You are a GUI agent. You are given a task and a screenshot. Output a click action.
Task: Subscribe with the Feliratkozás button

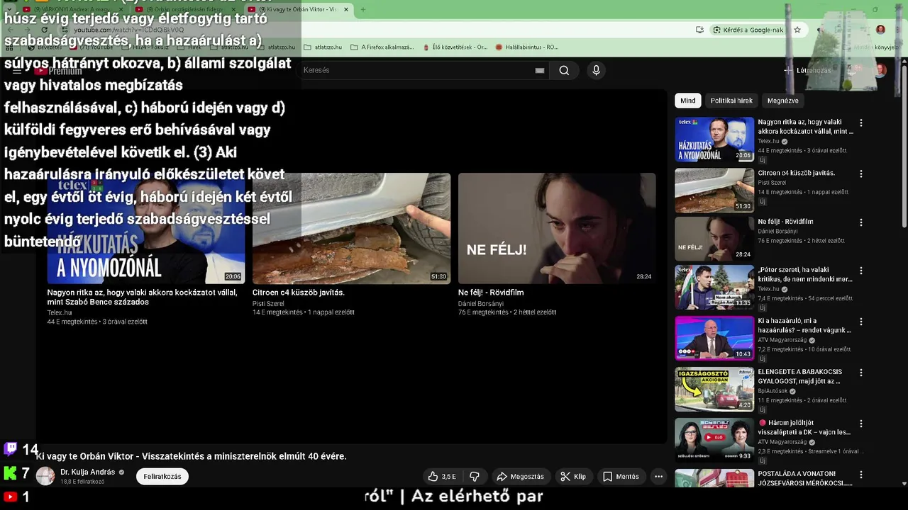162,477
